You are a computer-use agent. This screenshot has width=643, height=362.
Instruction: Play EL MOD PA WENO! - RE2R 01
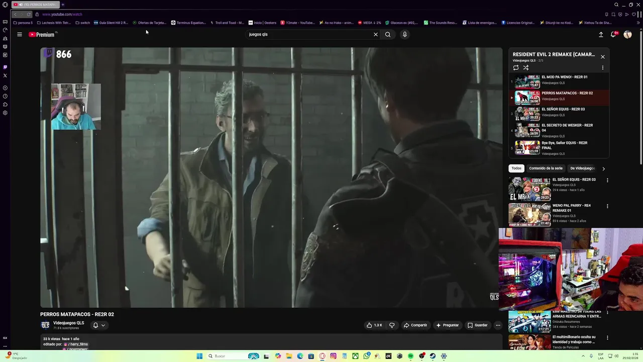560,81
